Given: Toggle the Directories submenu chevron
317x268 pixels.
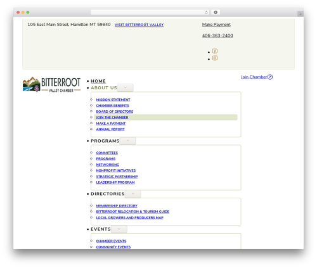Looking at the screenshot, I should (133, 194).
